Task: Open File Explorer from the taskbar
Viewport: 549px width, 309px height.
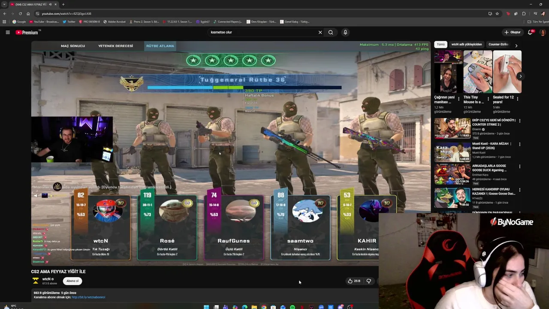Action: 254,307
